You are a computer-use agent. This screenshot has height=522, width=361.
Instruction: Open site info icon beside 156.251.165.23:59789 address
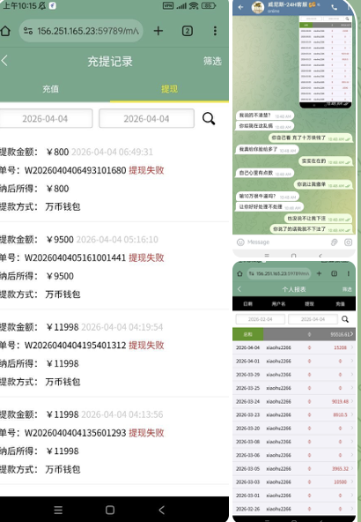pos(28,31)
